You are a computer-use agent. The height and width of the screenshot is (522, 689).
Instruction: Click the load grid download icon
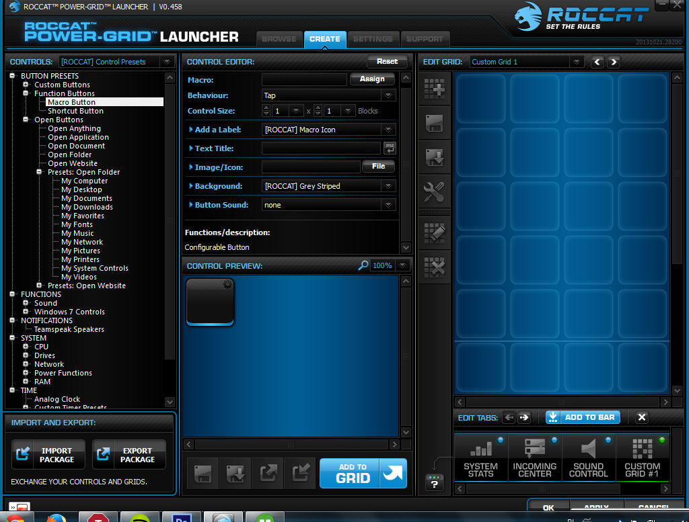tap(434, 157)
